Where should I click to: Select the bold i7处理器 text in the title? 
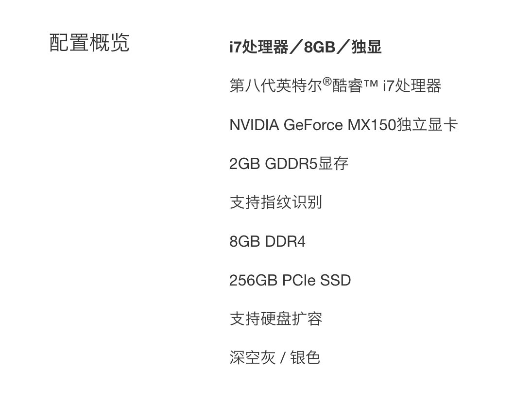[x=258, y=47]
